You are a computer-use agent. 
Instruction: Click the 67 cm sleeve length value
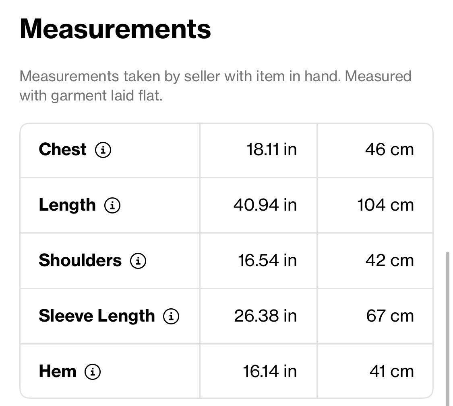pyautogui.click(x=390, y=316)
